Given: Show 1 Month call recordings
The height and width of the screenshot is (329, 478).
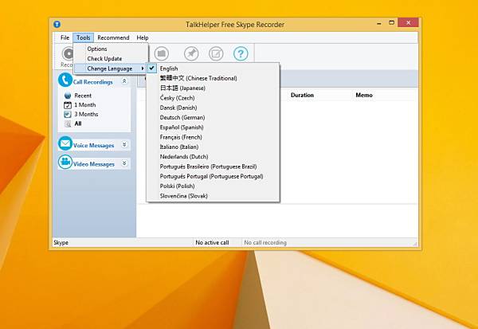Looking at the screenshot, I should [85, 105].
